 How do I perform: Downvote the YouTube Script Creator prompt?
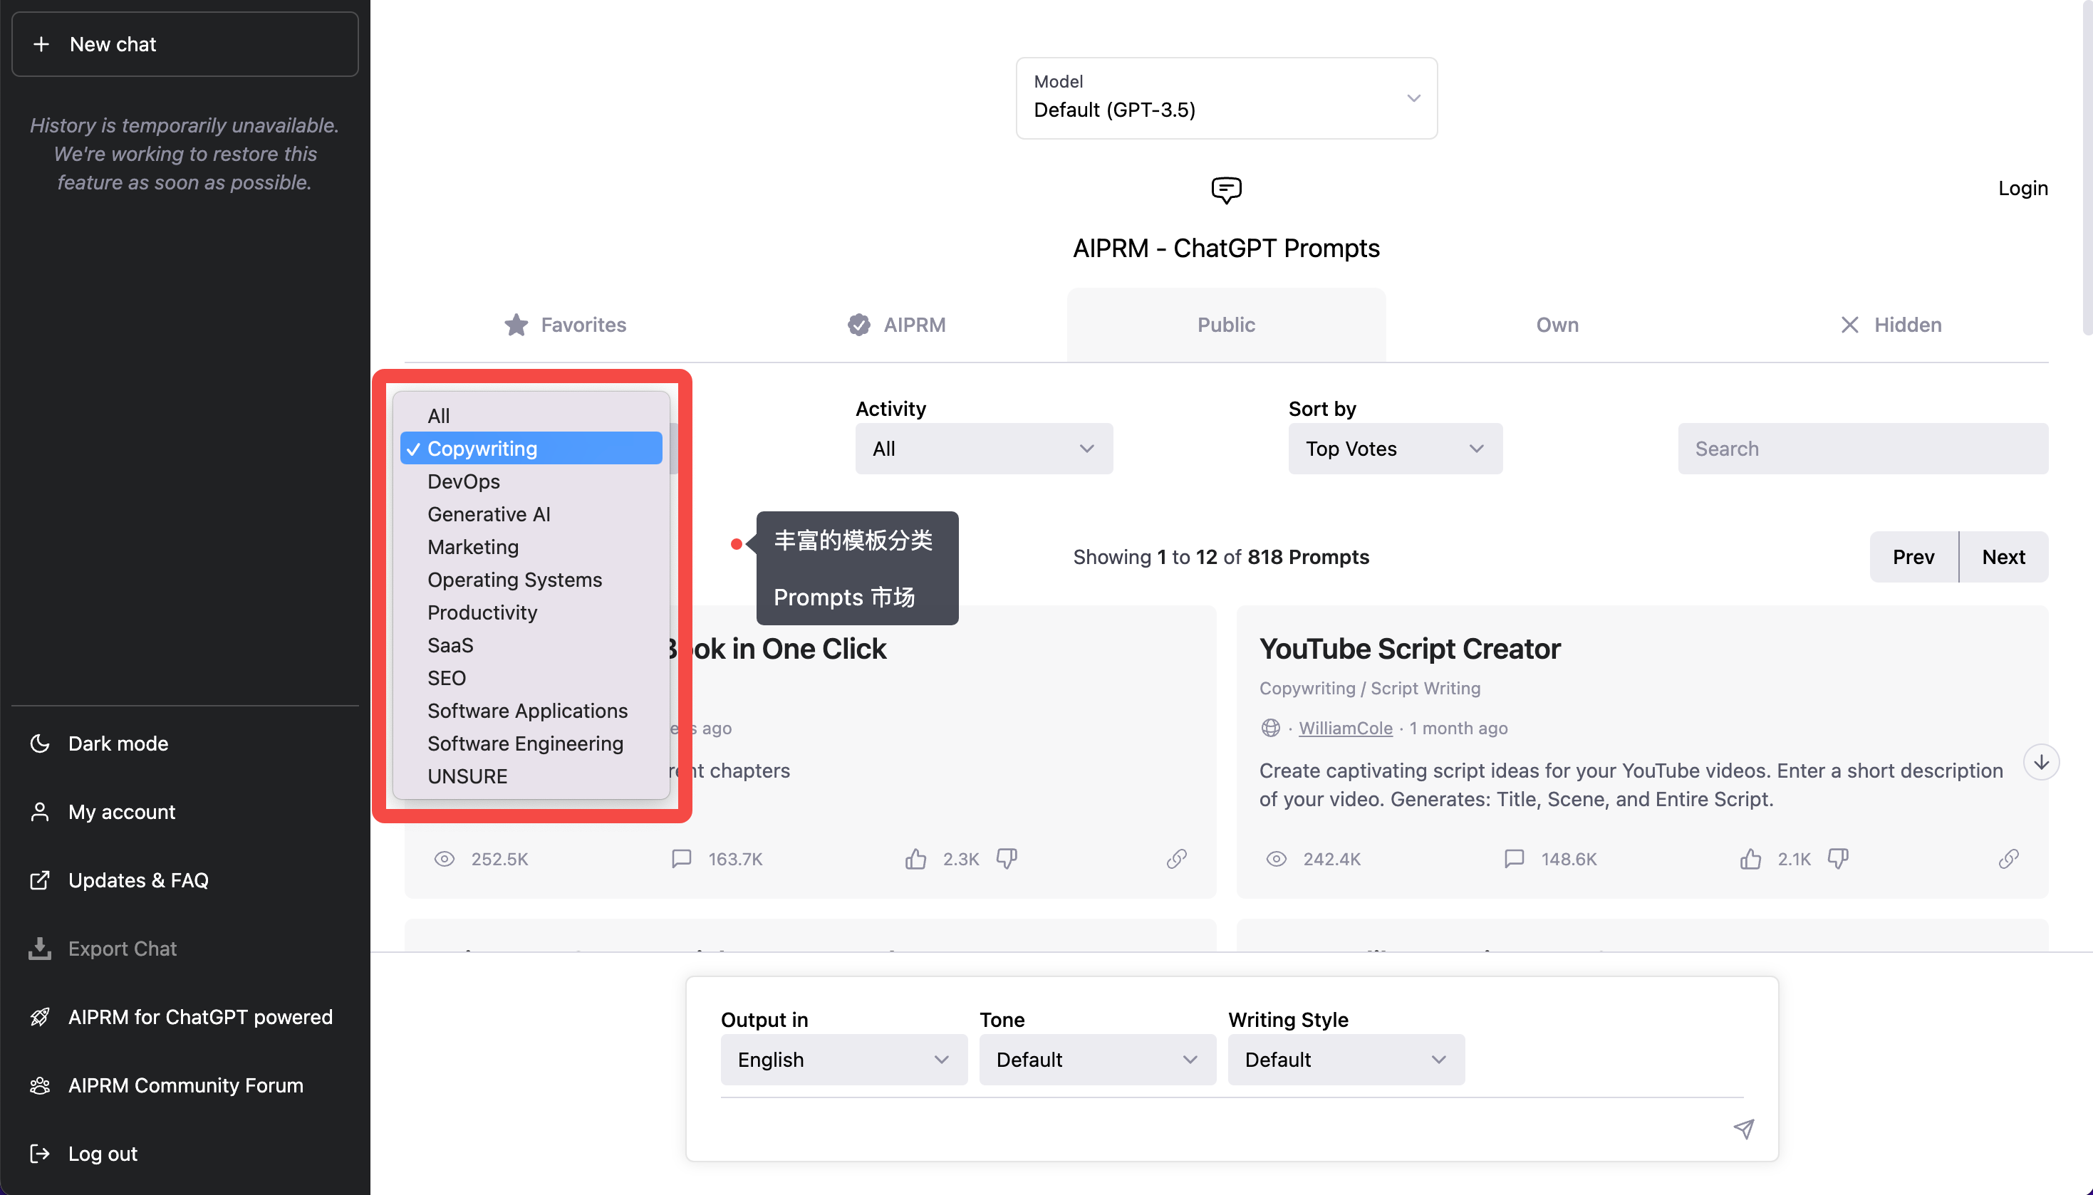[x=1839, y=860]
